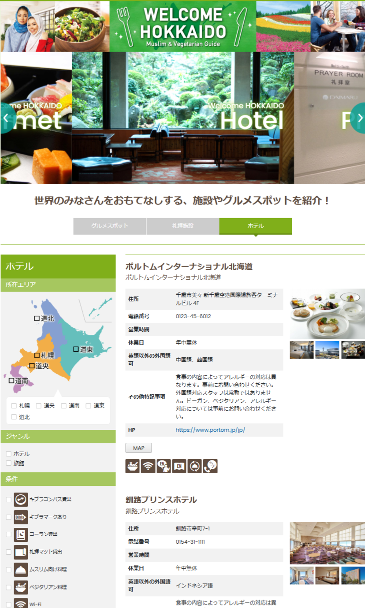Click English menu book icon under Portom listing

179,466
